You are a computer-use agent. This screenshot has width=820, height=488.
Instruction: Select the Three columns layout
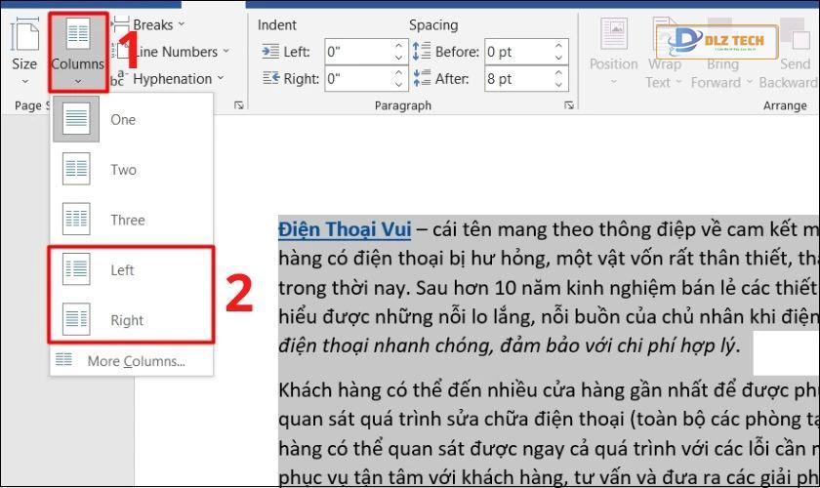click(132, 220)
